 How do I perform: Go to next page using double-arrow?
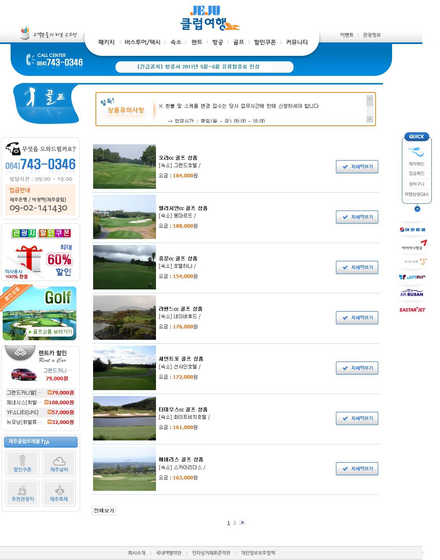coord(242,522)
